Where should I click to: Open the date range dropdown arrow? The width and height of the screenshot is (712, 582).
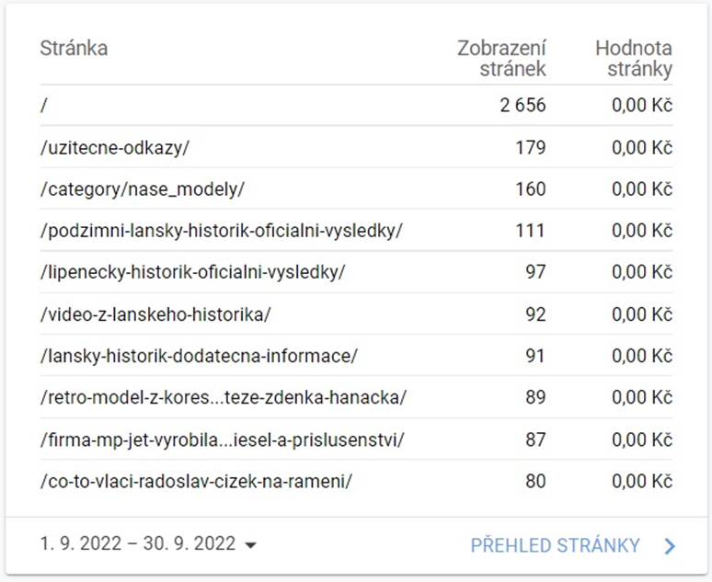(250, 545)
